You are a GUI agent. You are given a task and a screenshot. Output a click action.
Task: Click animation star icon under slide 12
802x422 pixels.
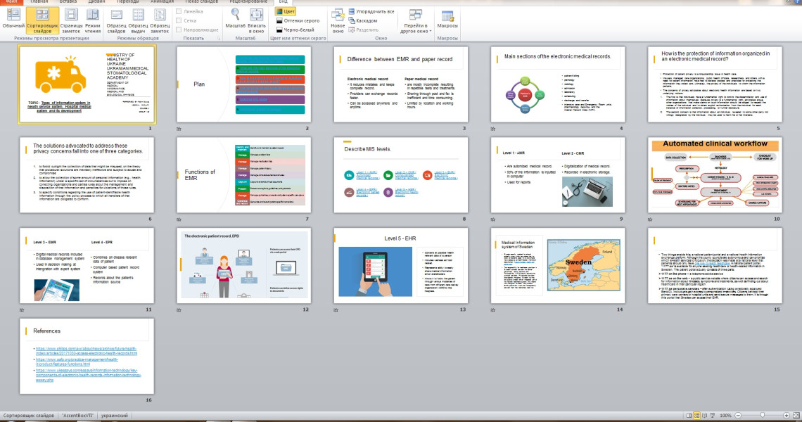[179, 310]
